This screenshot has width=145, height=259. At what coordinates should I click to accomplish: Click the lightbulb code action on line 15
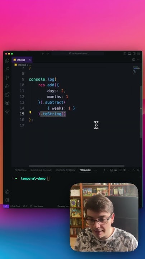click(30, 113)
